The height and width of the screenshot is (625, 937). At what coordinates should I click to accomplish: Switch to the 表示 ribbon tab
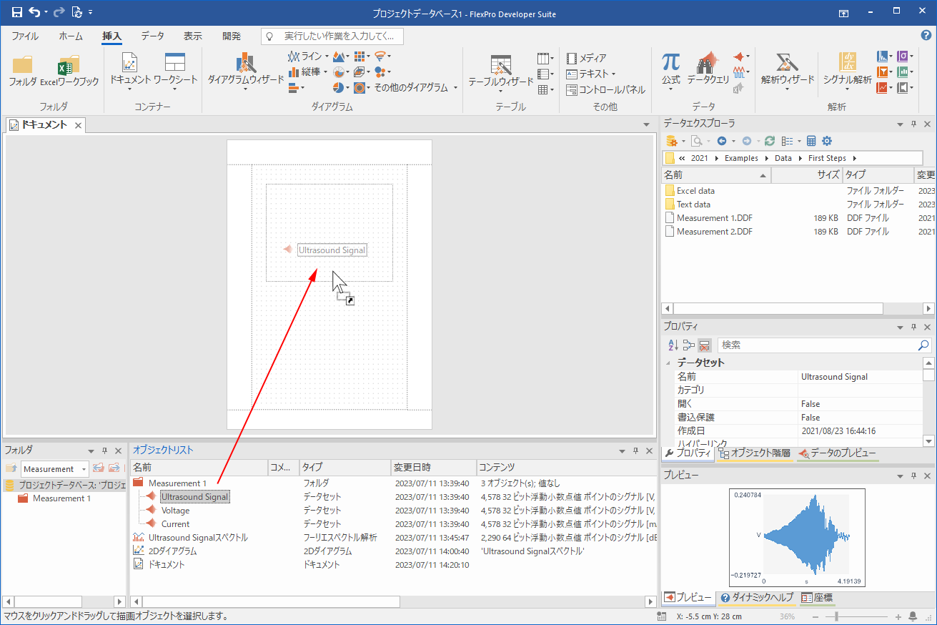tap(193, 36)
